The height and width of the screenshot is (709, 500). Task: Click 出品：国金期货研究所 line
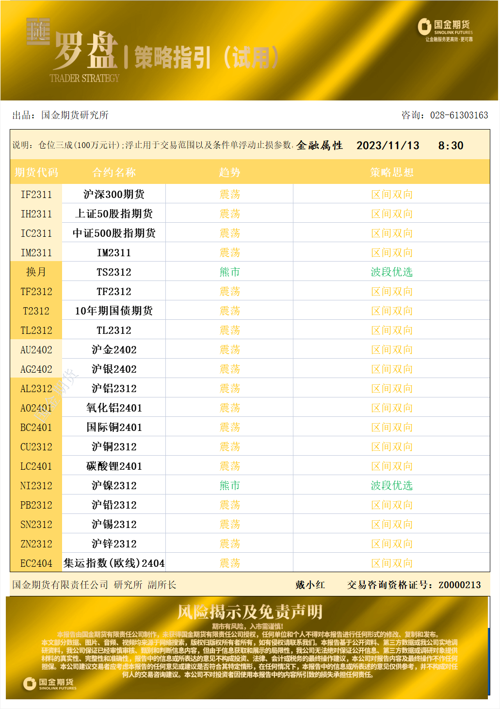coord(61,115)
